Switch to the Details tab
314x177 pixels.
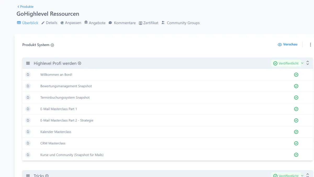tap(49, 23)
